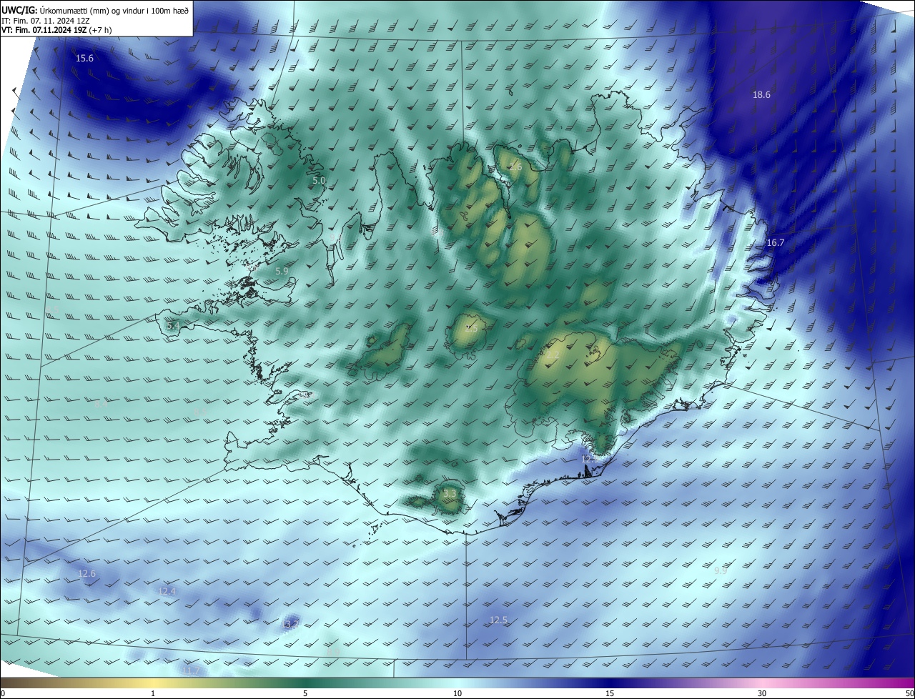
Task: Click the 9.9 value label
Action: (x=721, y=570)
